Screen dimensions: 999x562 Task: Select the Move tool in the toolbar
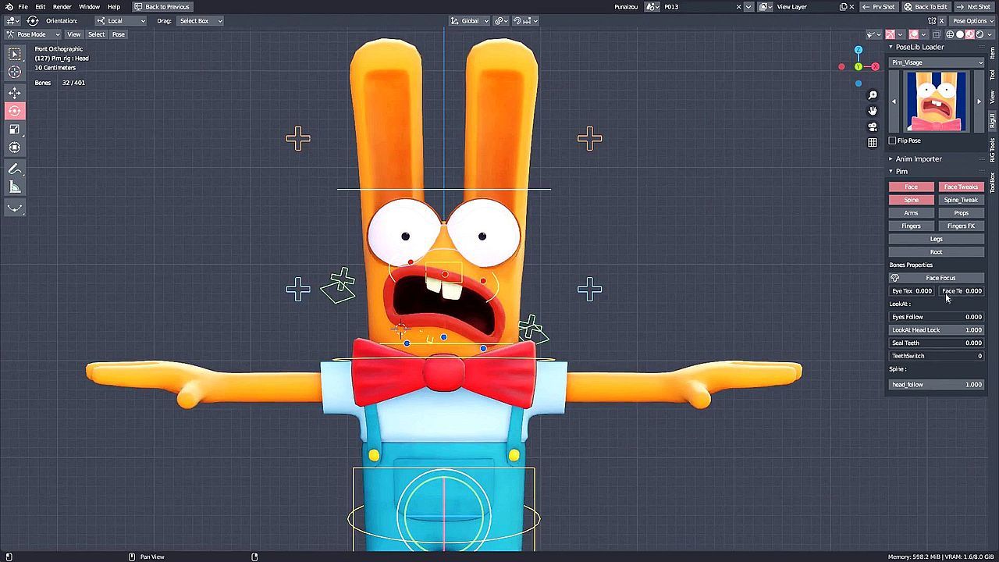pos(15,93)
